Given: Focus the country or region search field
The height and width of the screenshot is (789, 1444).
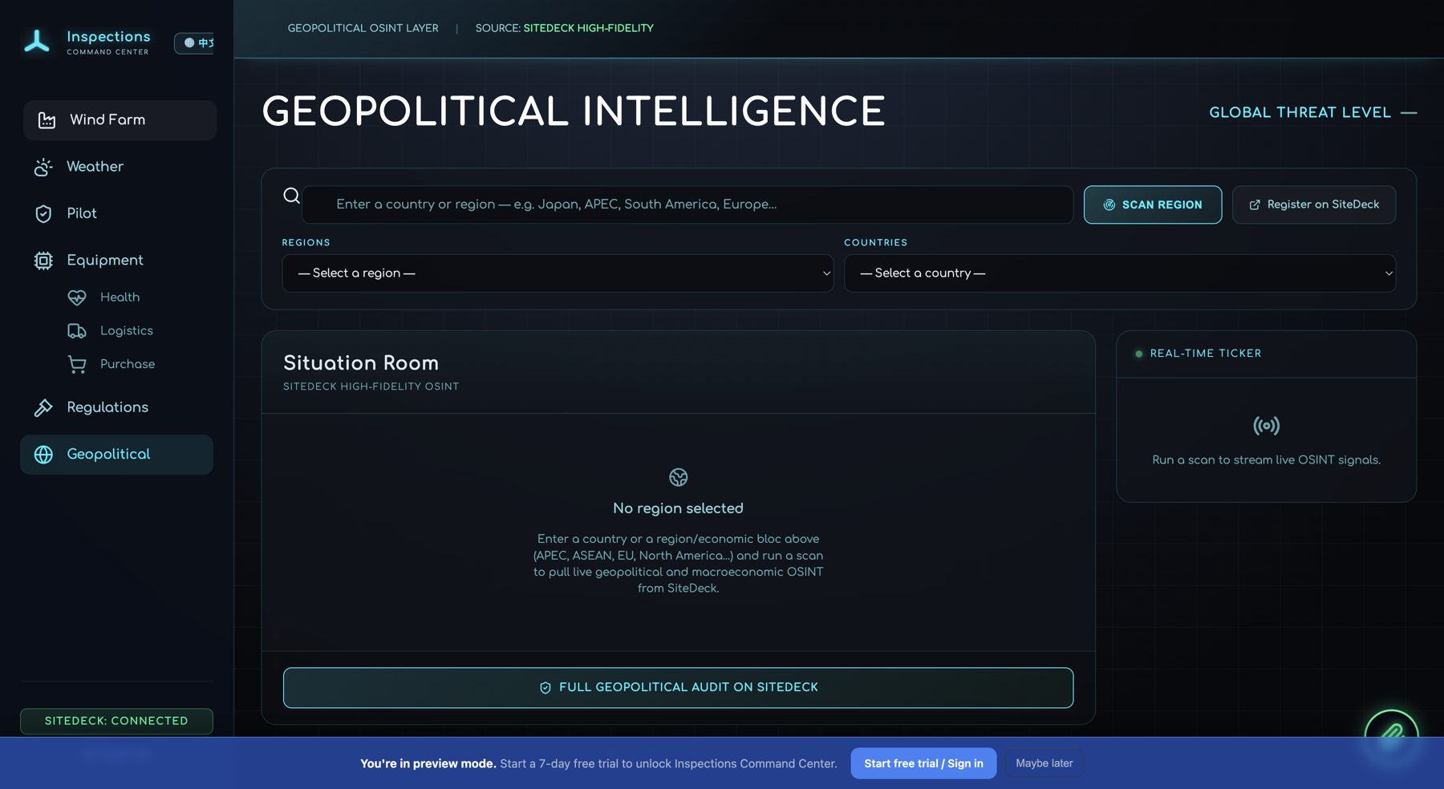Looking at the screenshot, I should [x=688, y=204].
